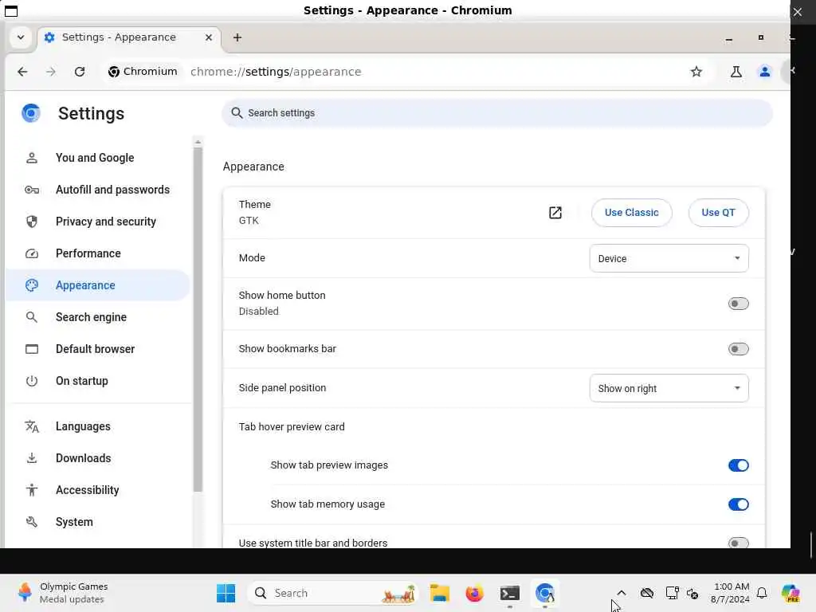Click the window menu icon in title bar
Viewport: 816px width, 612px height.
[x=11, y=10]
